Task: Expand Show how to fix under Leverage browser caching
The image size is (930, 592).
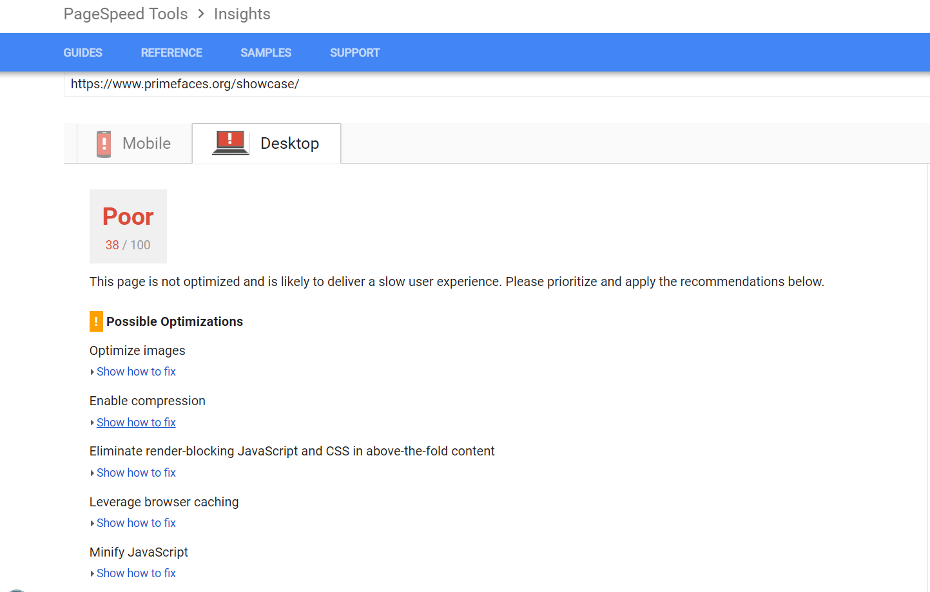Action: click(x=135, y=522)
